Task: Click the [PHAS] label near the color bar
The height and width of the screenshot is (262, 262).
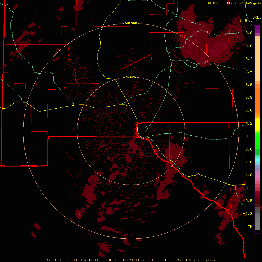Action: point(246,20)
